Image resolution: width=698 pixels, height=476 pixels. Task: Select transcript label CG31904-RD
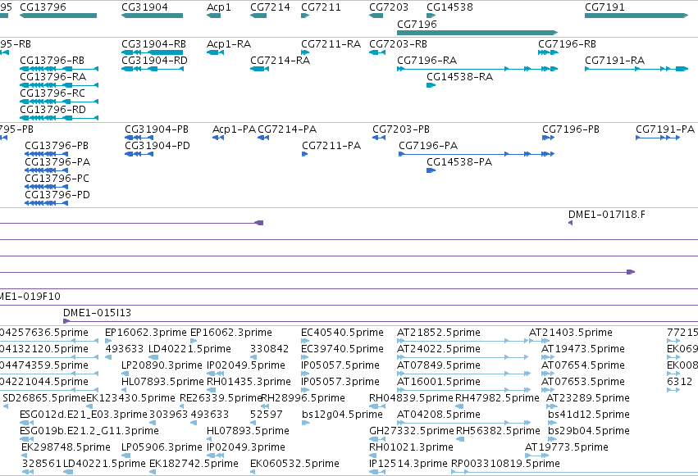(x=154, y=61)
